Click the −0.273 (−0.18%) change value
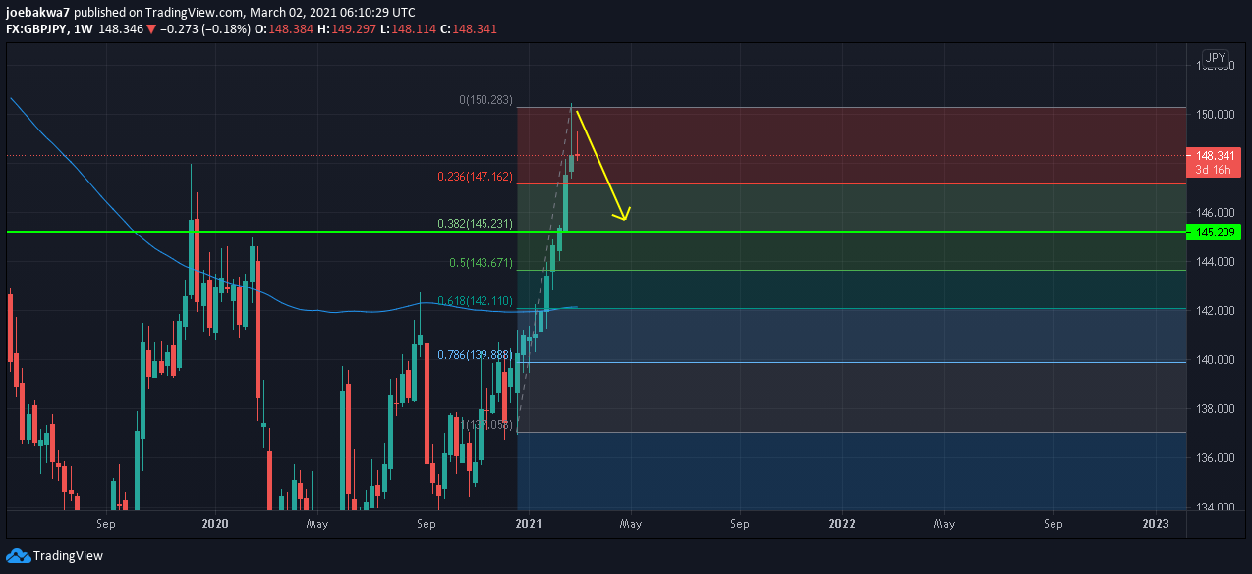This screenshot has height=574, width=1252. (x=204, y=29)
